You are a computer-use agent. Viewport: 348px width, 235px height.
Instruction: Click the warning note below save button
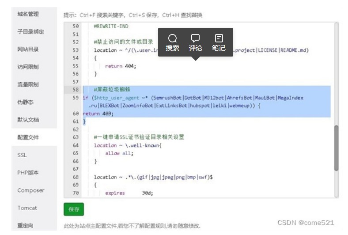pyautogui.click(x=132, y=226)
